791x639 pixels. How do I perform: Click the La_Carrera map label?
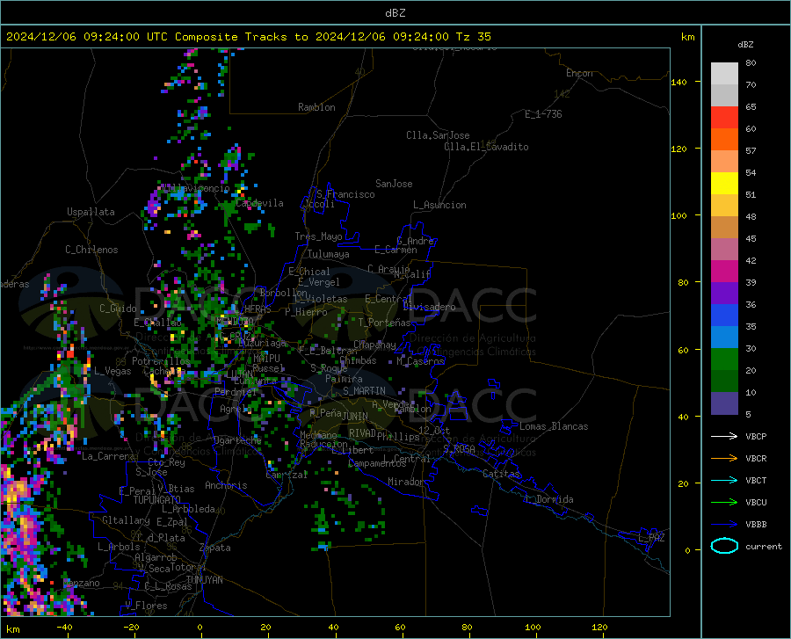click(x=108, y=456)
